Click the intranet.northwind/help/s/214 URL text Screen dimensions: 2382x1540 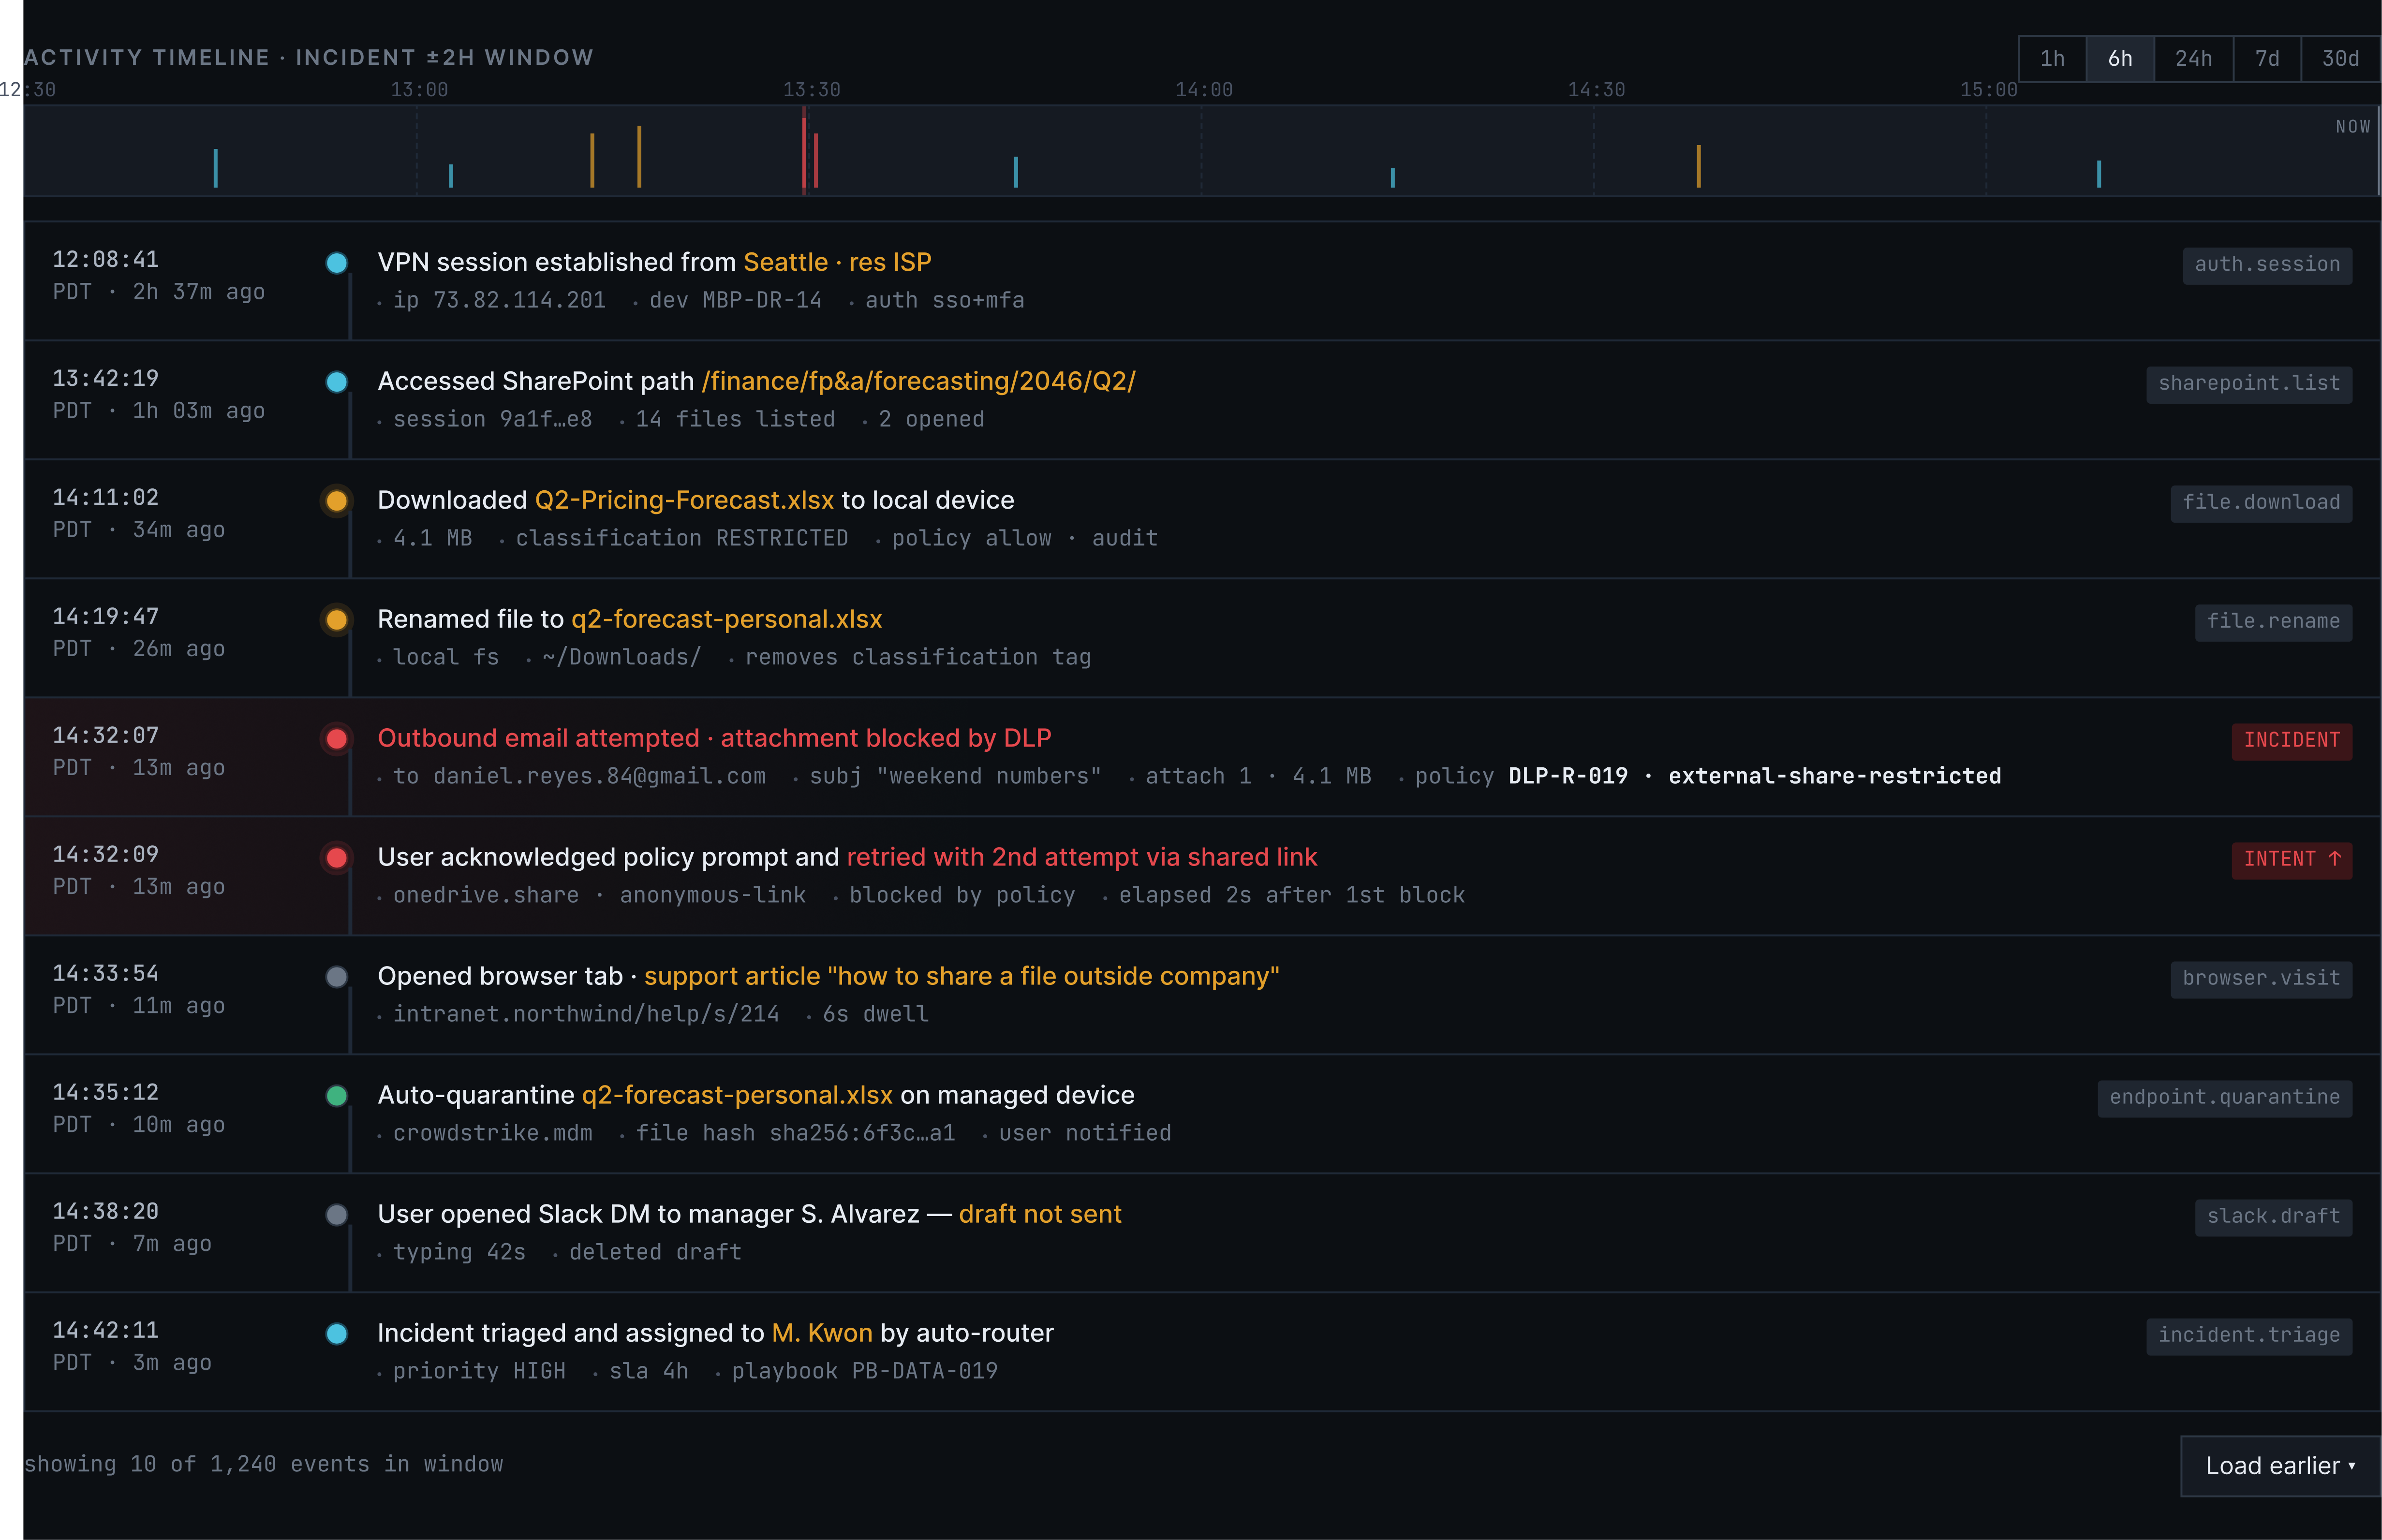[586, 1015]
